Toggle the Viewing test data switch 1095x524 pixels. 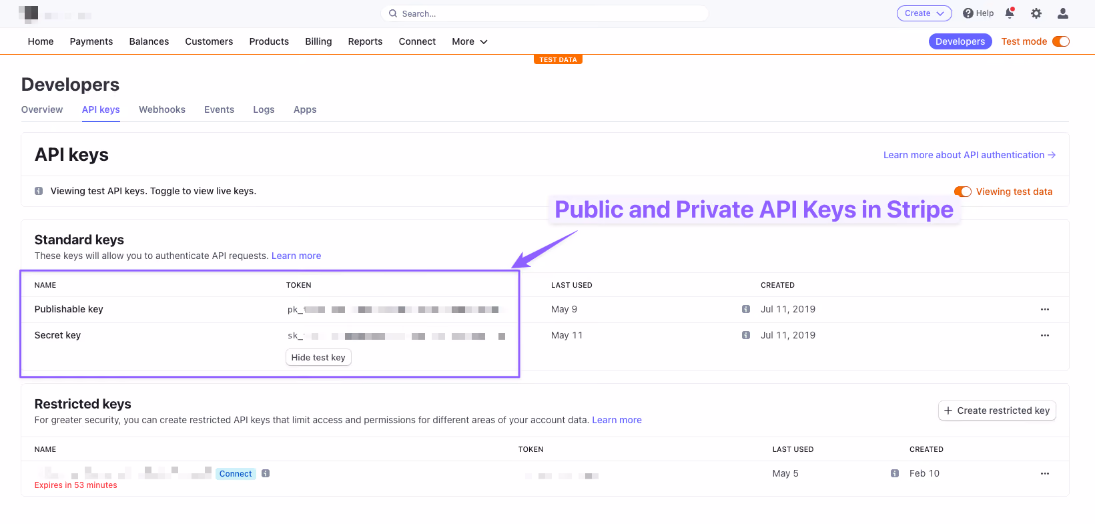pyautogui.click(x=963, y=192)
